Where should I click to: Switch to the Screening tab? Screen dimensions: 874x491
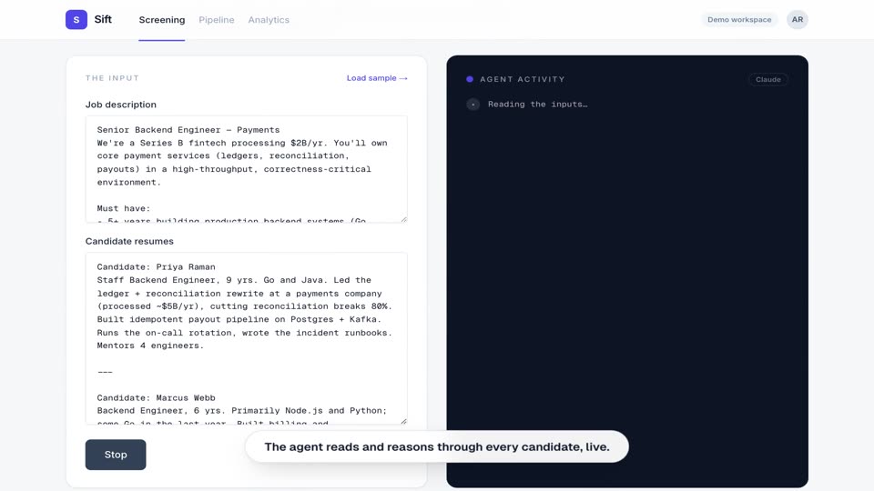click(162, 19)
